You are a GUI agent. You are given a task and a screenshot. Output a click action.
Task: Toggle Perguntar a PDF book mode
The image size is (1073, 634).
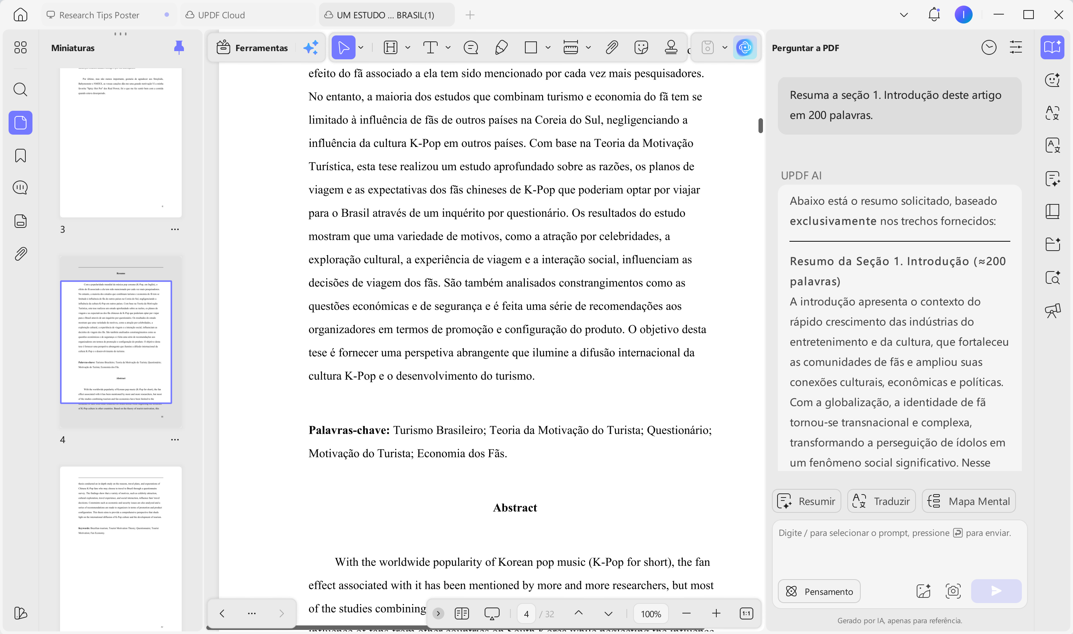click(x=1052, y=47)
